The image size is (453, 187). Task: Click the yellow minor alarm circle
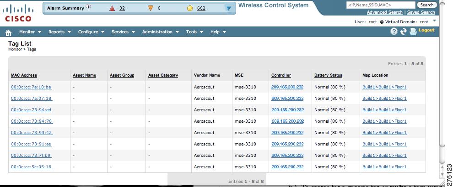coord(190,8)
